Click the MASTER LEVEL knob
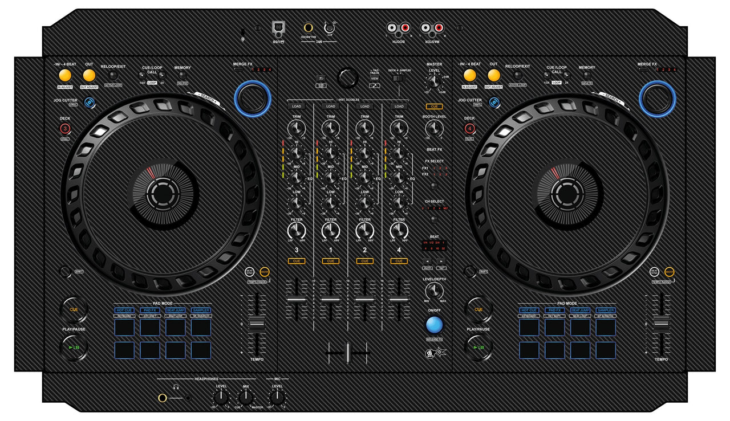The image size is (730, 421). tap(435, 81)
